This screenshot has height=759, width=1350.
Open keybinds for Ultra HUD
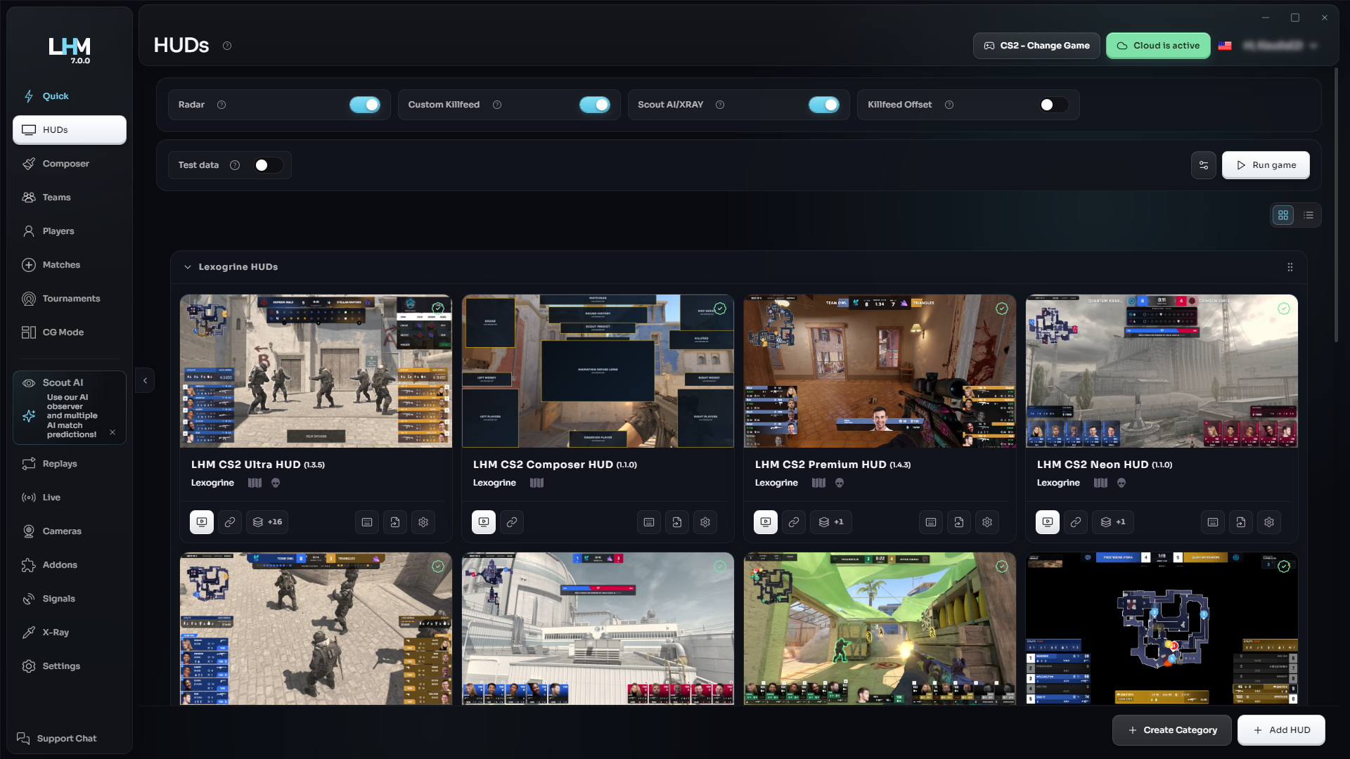click(x=367, y=522)
